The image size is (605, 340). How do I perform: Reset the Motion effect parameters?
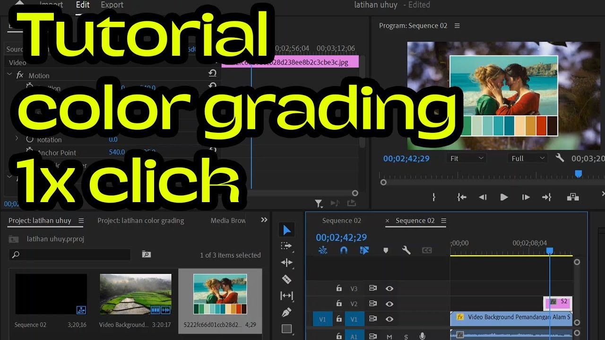(213, 73)
